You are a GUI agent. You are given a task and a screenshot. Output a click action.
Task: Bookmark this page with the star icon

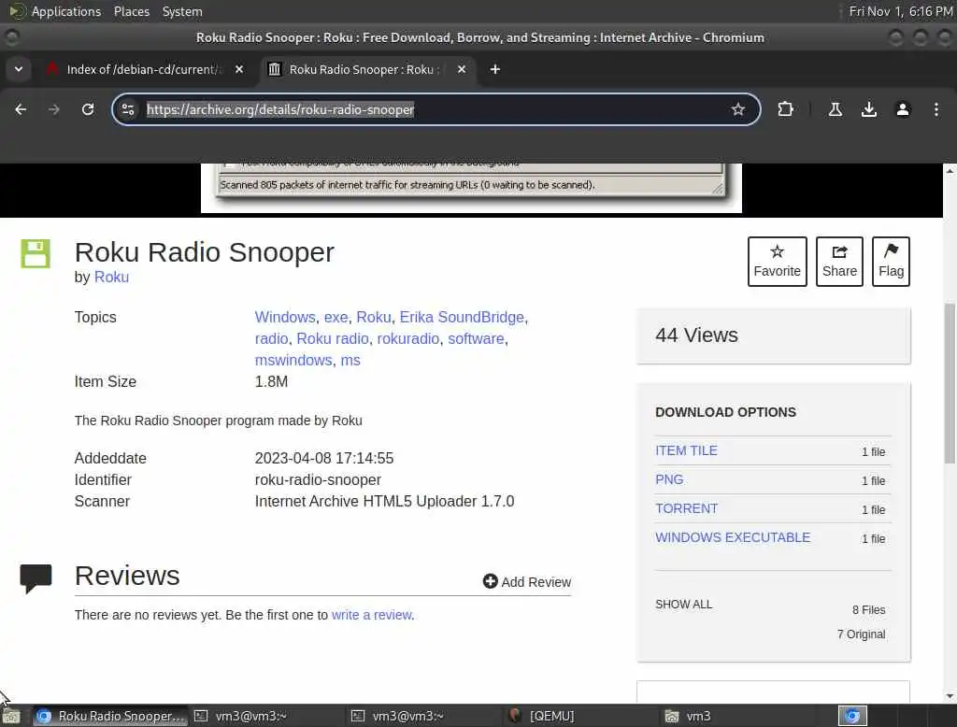tap(738, 109)
